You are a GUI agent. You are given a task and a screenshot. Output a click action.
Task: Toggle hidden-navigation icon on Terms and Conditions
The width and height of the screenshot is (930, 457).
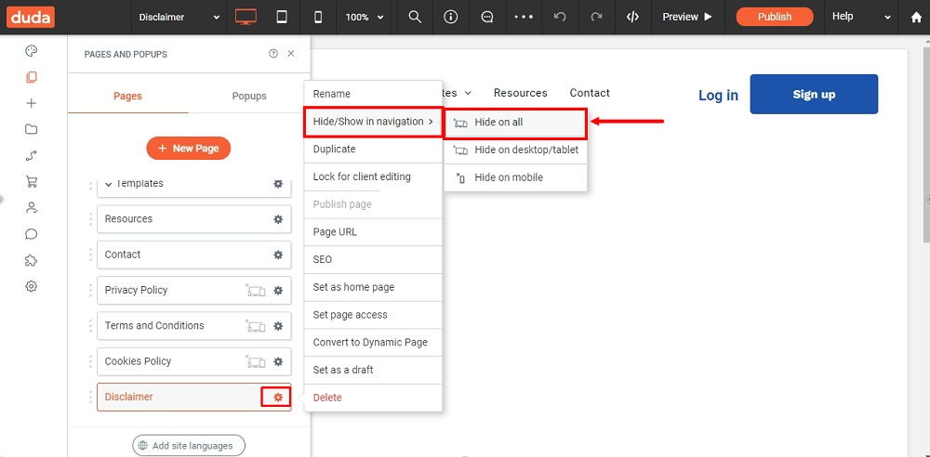[x=256, y=326]
